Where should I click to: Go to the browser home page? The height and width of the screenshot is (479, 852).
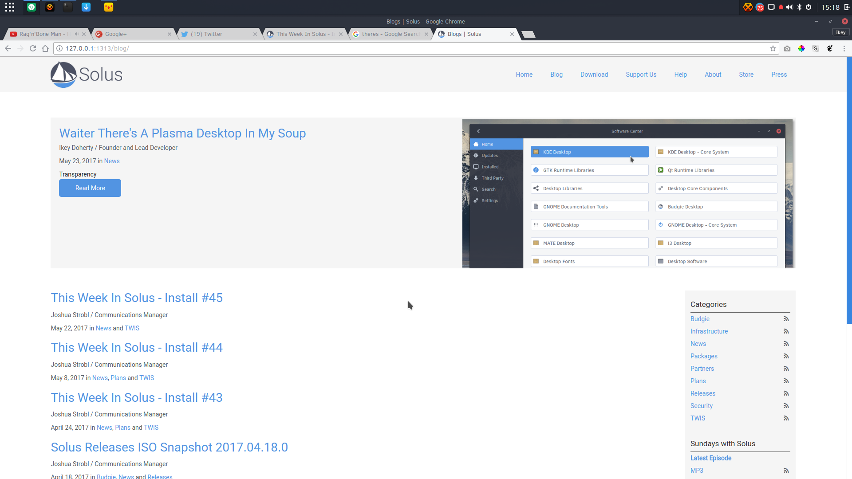(x=45, y=48)
